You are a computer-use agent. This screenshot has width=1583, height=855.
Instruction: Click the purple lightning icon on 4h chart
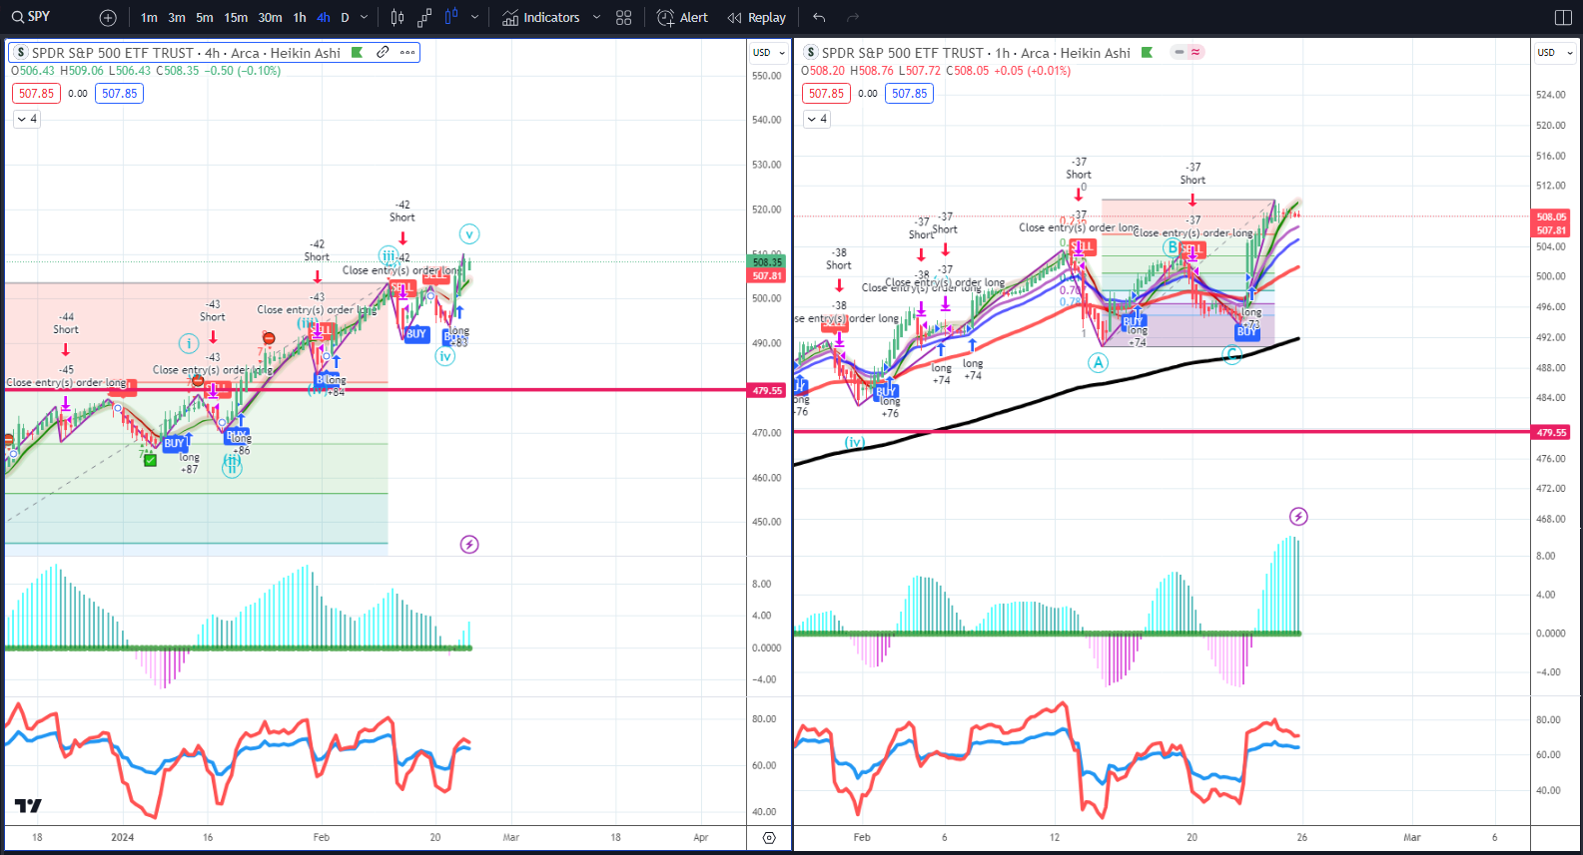pyautogui.click(x=469, y=544)
